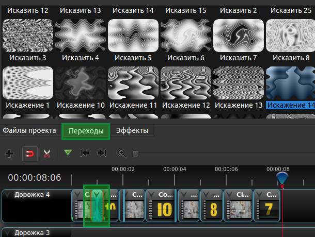Viewport: 315px width, 237px height.
Task: Expand the Дорожка 3 track menu arrow
Action: (x=7, y=232)
